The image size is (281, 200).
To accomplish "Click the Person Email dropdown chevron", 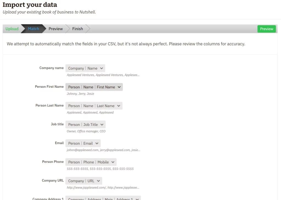I will [x=97, y=143].
